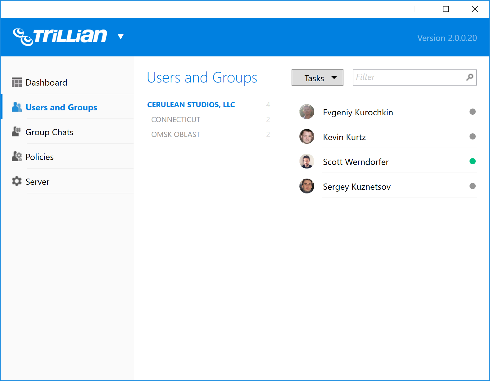Click the Server gear icon
Viewport: 490px width, 381px height.
click(17, 181)
